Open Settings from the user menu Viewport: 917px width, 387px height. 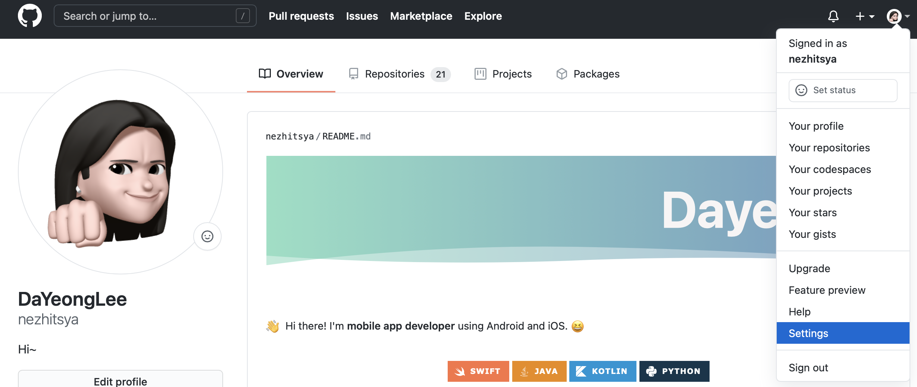(x=843, y=333)
